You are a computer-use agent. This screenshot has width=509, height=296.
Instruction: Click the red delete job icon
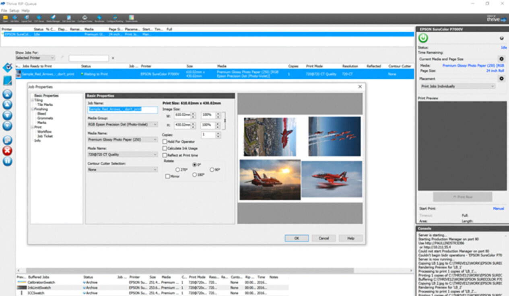pos(7,151)
